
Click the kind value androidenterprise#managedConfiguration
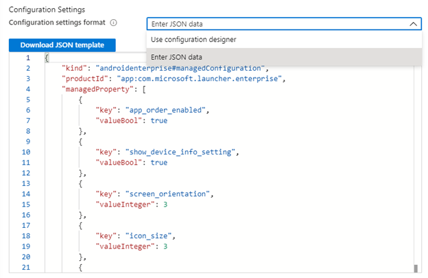(180, 69)
